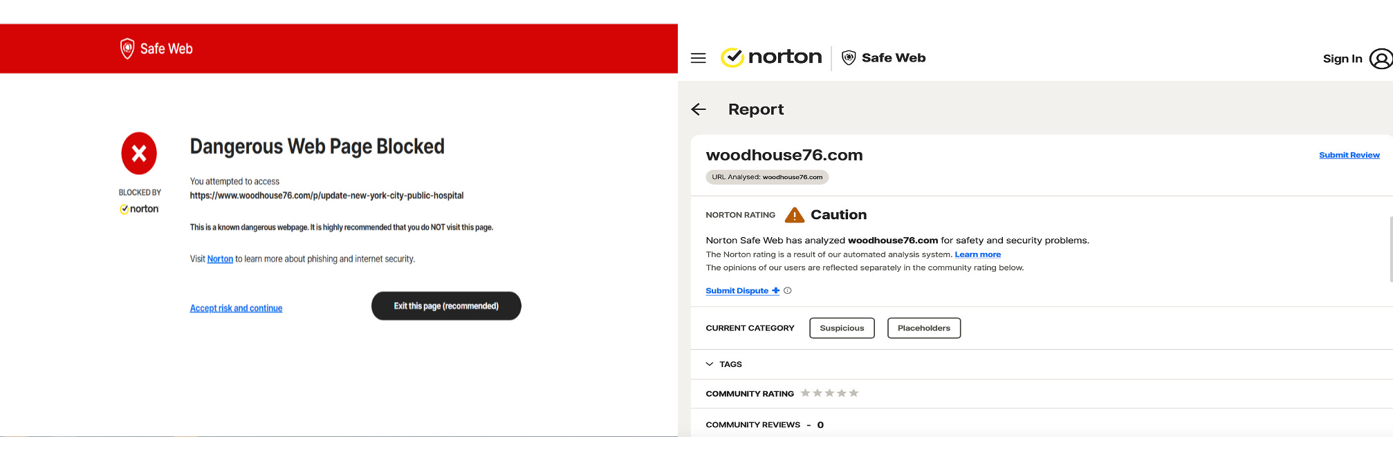Rate three stars in Community Rating
1393x459 pixels.
[x=829, y=393]
